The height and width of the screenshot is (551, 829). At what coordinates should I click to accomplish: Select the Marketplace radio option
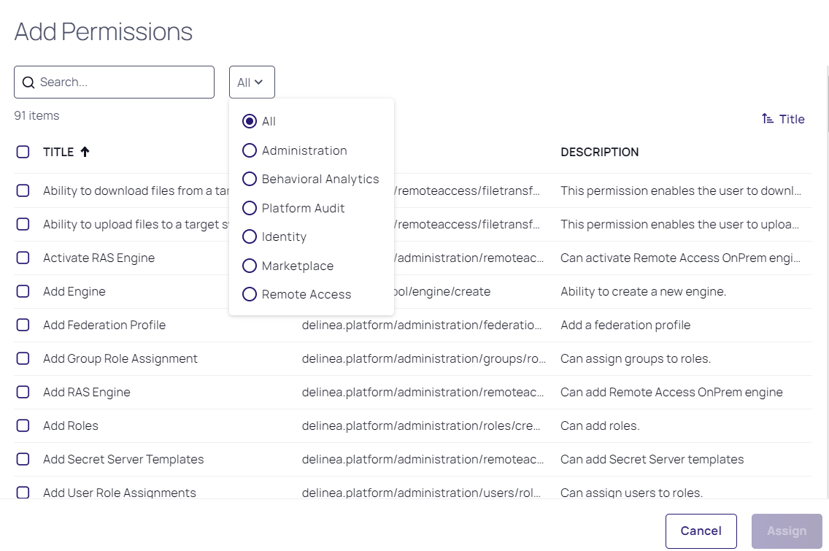pos(250,266)
